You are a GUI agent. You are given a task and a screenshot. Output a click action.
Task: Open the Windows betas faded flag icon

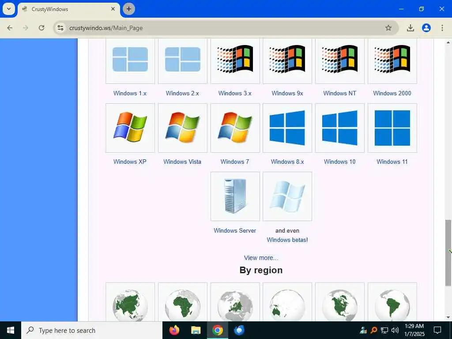(x=287, y=196)
